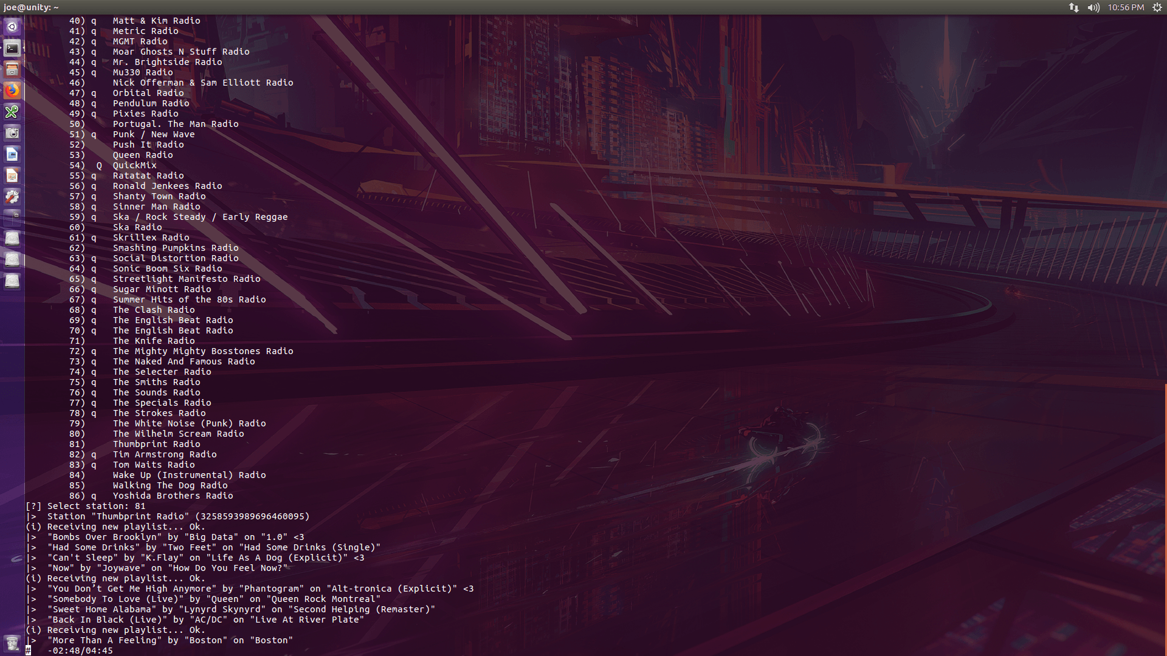Screen dimensions: 1167x656
Task: Click "You Don't Get Me High Anymore" line
Action: click(x=250, y=589)
